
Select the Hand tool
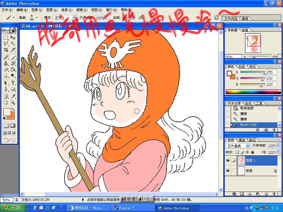[x=6, y=103]
